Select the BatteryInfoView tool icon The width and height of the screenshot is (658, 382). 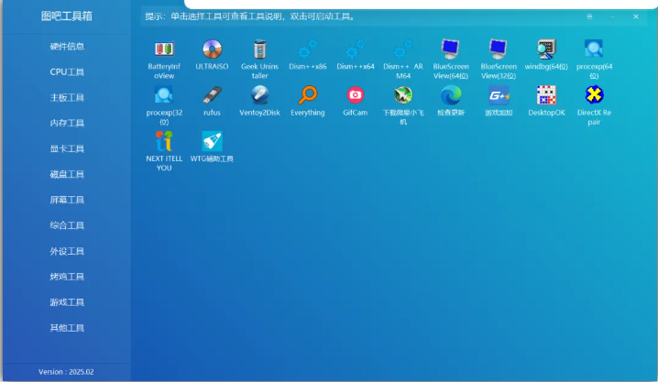[164, 49]
